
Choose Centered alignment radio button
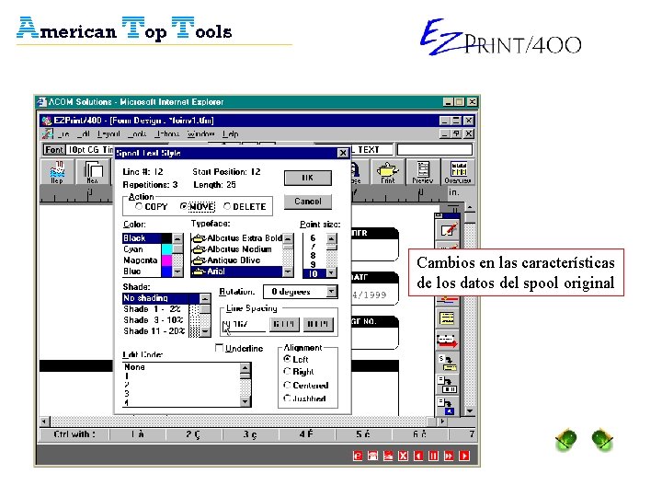click(x=288, y=385)
